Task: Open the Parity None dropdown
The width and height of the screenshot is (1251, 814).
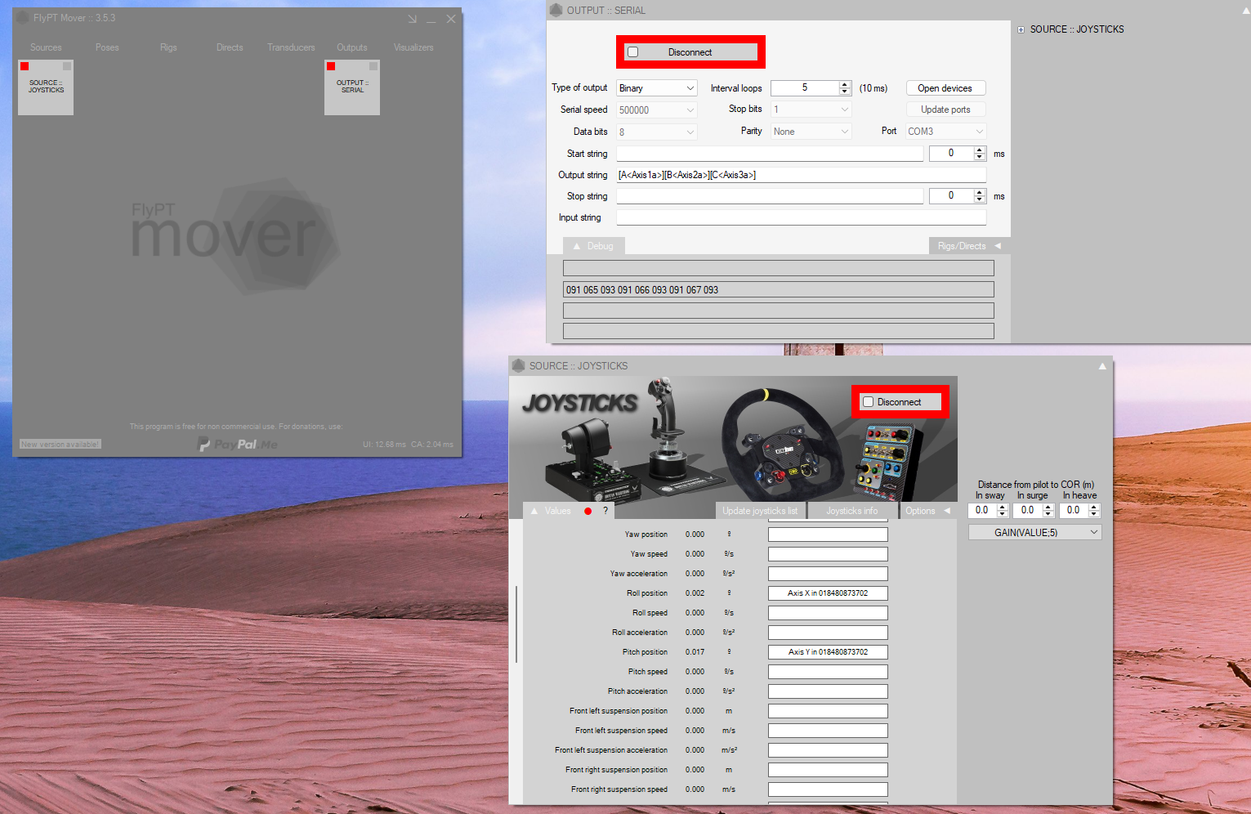Action: click(811, 132)
